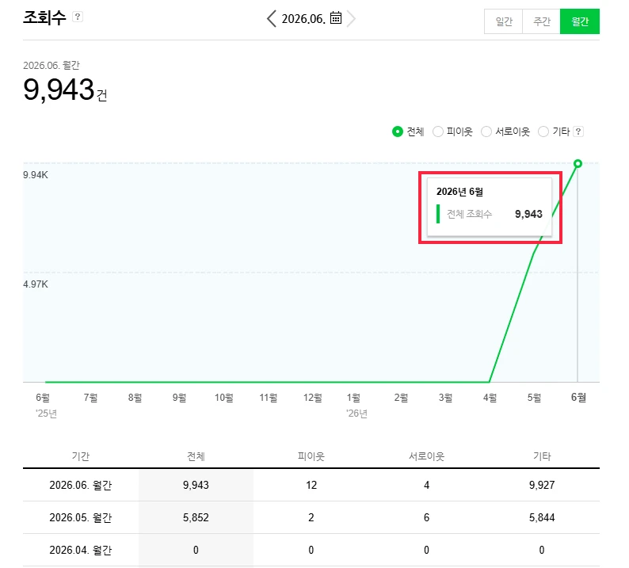Select the 피이웃 radio option
Image resolution: width=629 pixels, height=568 pixels.
438,132
